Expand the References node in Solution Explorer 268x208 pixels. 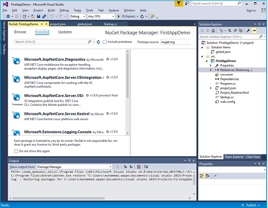(x=211, y=70)
